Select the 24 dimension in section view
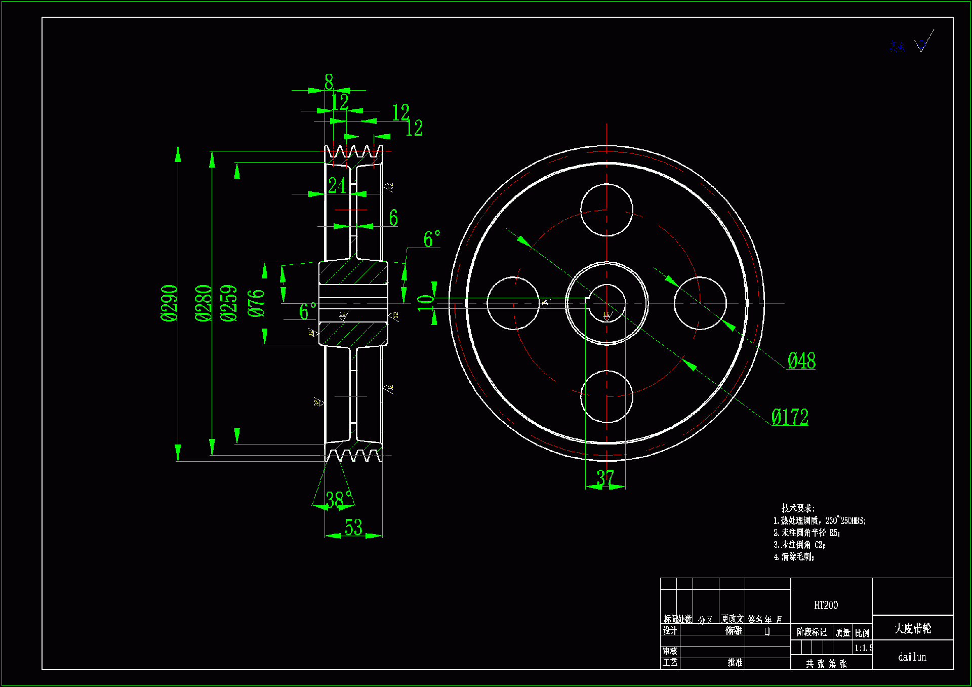This screenshot has width=972, height=687. tap(337, 185)
